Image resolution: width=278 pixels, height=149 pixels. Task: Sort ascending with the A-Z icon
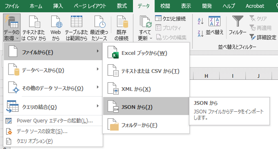200,21
